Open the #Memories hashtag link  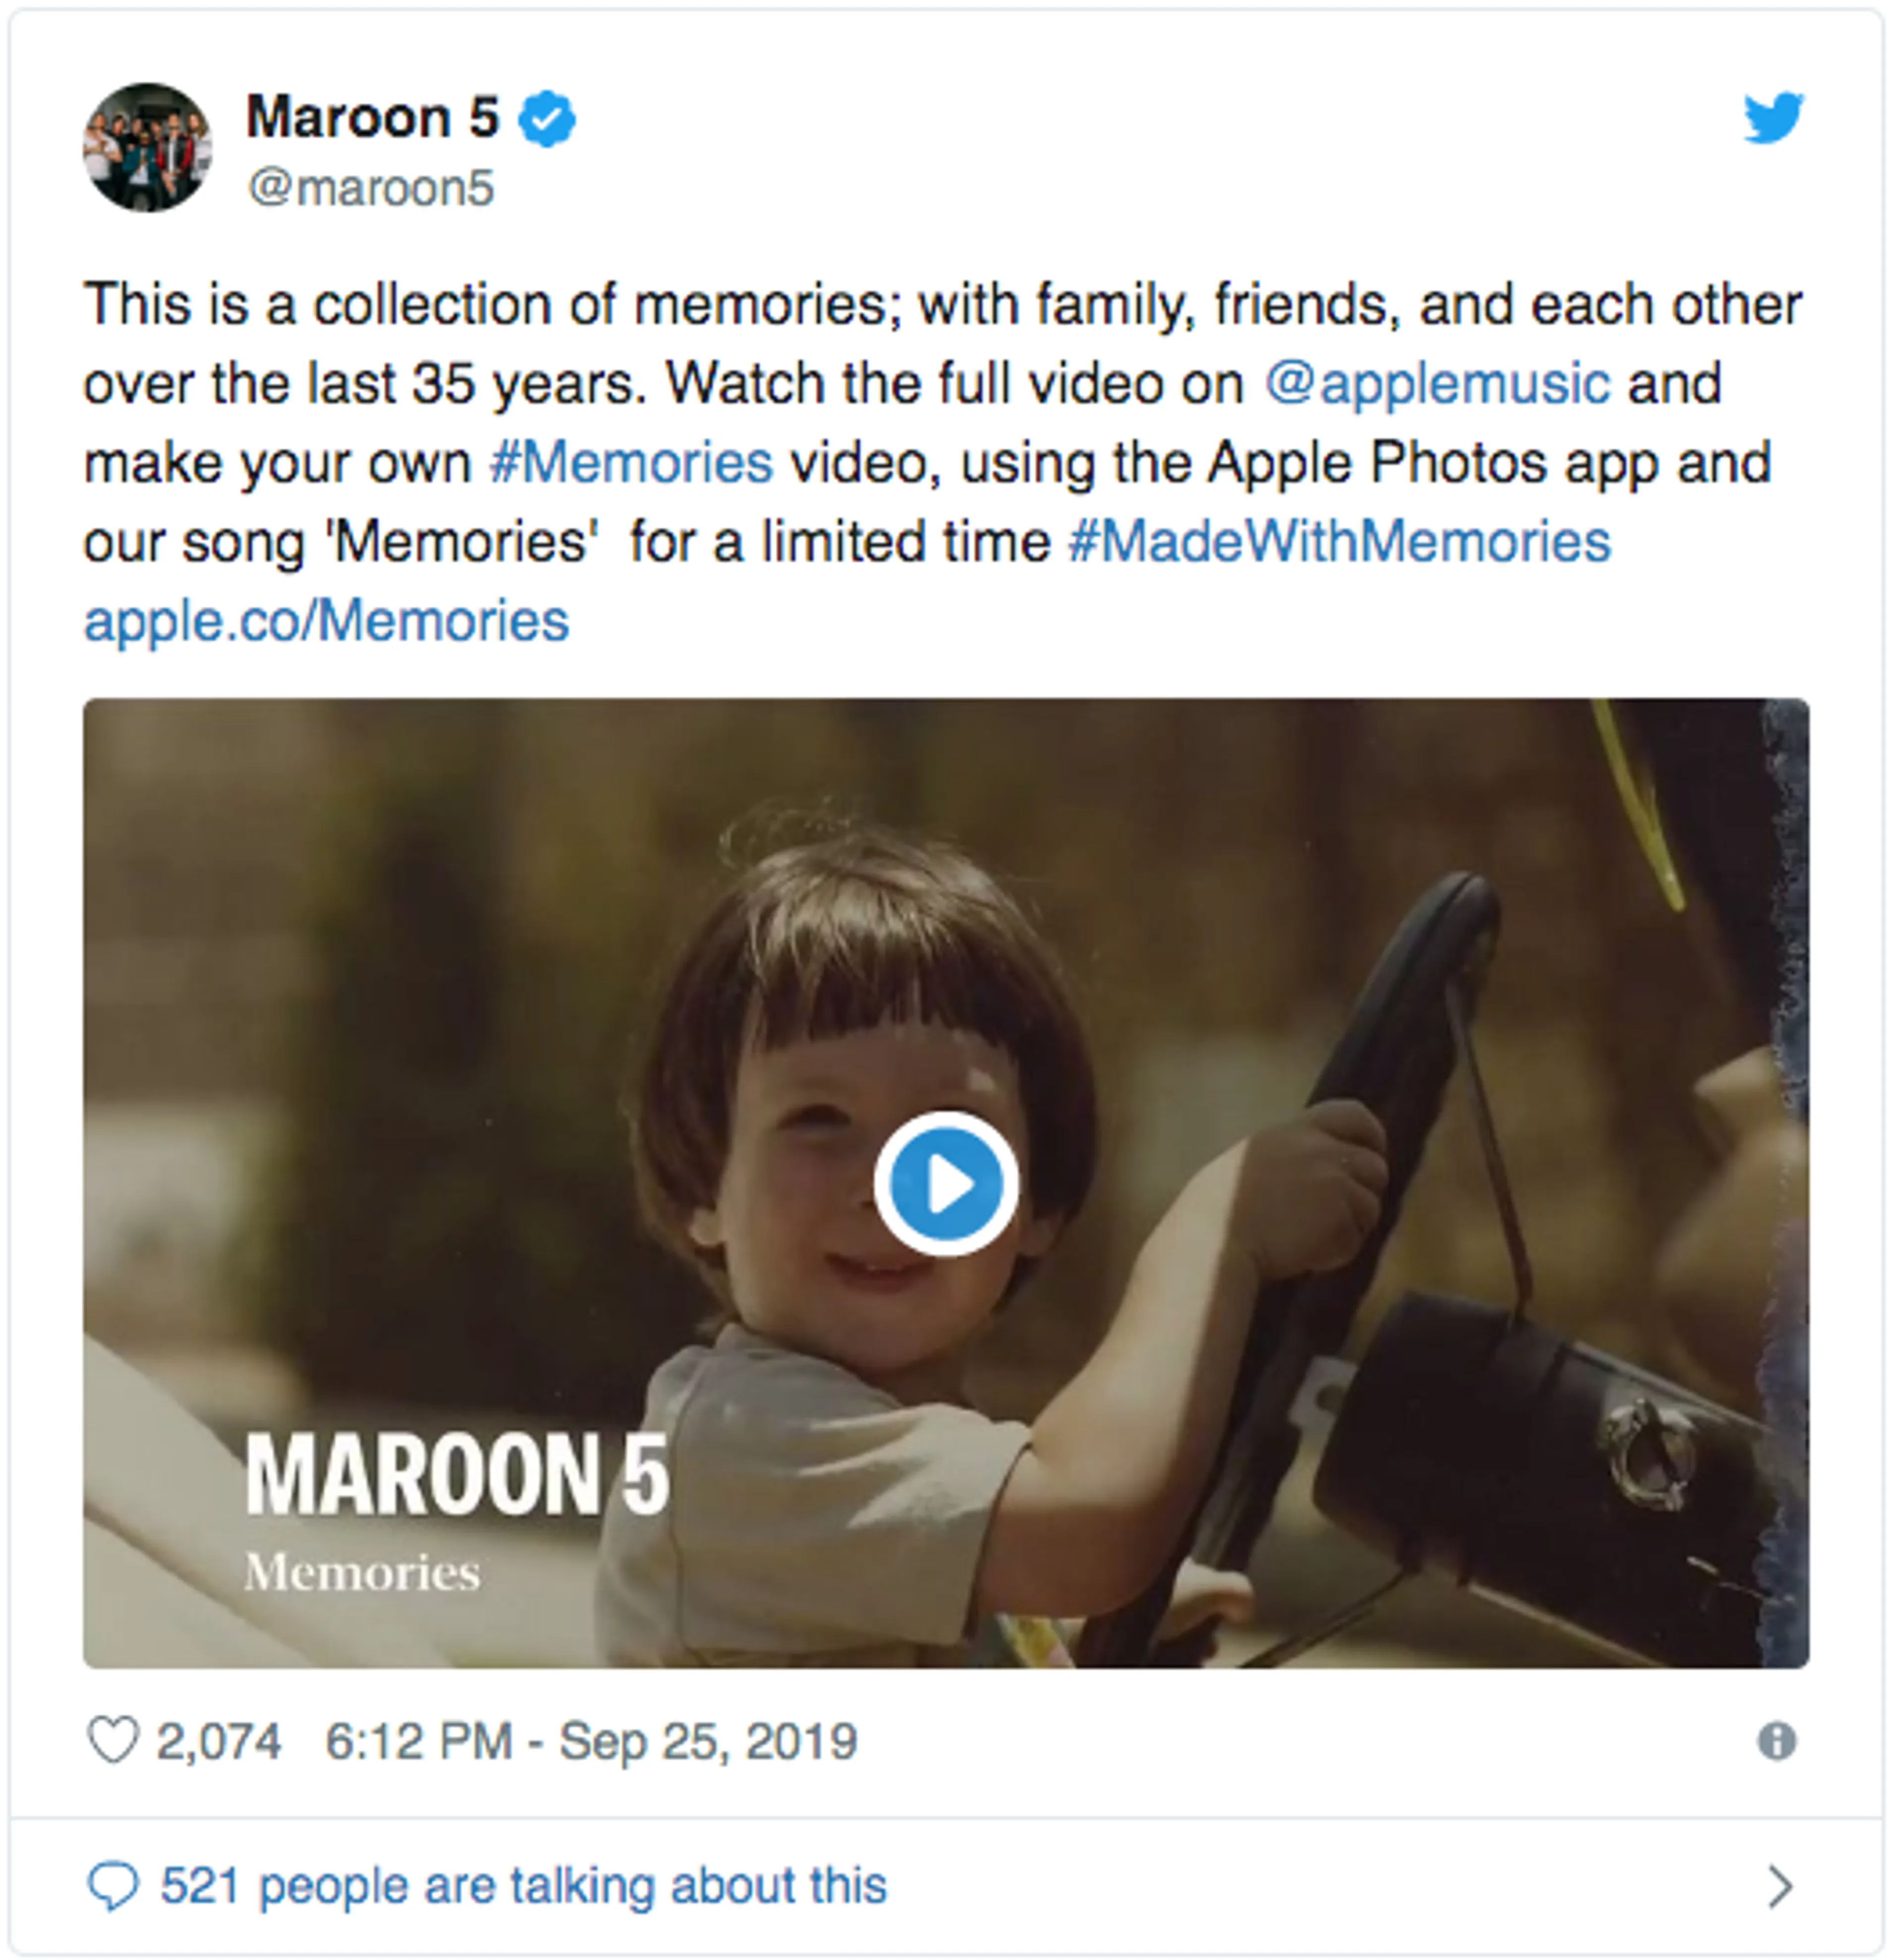631,463
